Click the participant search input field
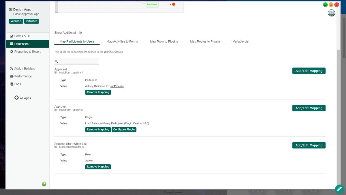346x195 pixels. tap(79, 61)
